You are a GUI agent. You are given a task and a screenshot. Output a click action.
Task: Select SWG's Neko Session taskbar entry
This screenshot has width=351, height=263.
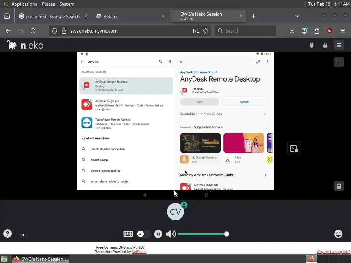pos(40,259)
